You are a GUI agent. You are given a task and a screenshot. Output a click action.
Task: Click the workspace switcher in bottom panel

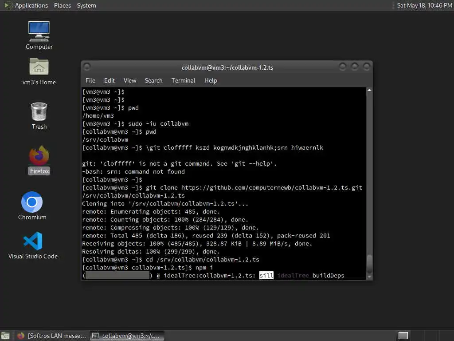(x=403, y=336)
